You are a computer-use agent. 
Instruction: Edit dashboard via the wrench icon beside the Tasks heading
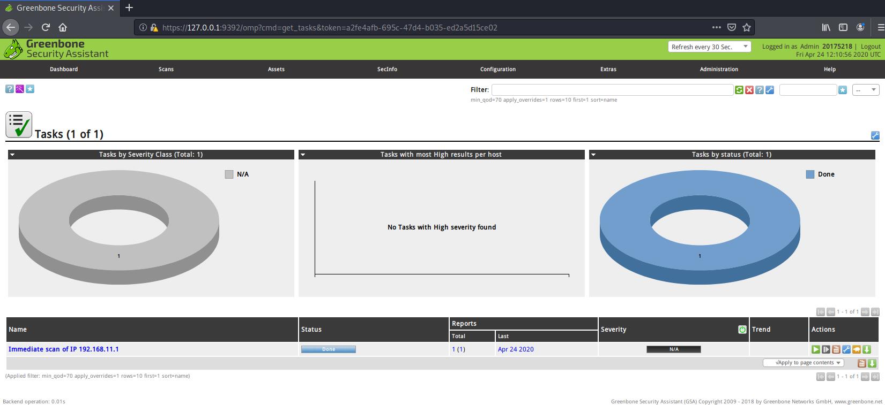pyautogui.click(x=875, y=135)
